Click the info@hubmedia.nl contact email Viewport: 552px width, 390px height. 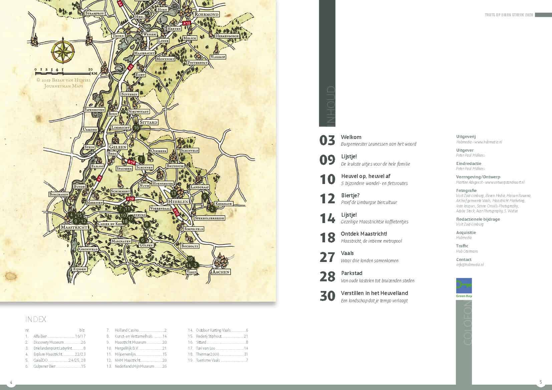470,265
